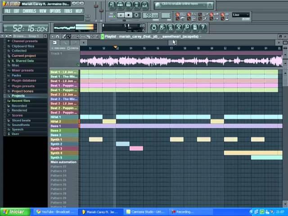Image resolution: width=288 pixels, height=216 pixels.
Task: Open the Camtasia Studio taskbar item
Action: point(146,212)
